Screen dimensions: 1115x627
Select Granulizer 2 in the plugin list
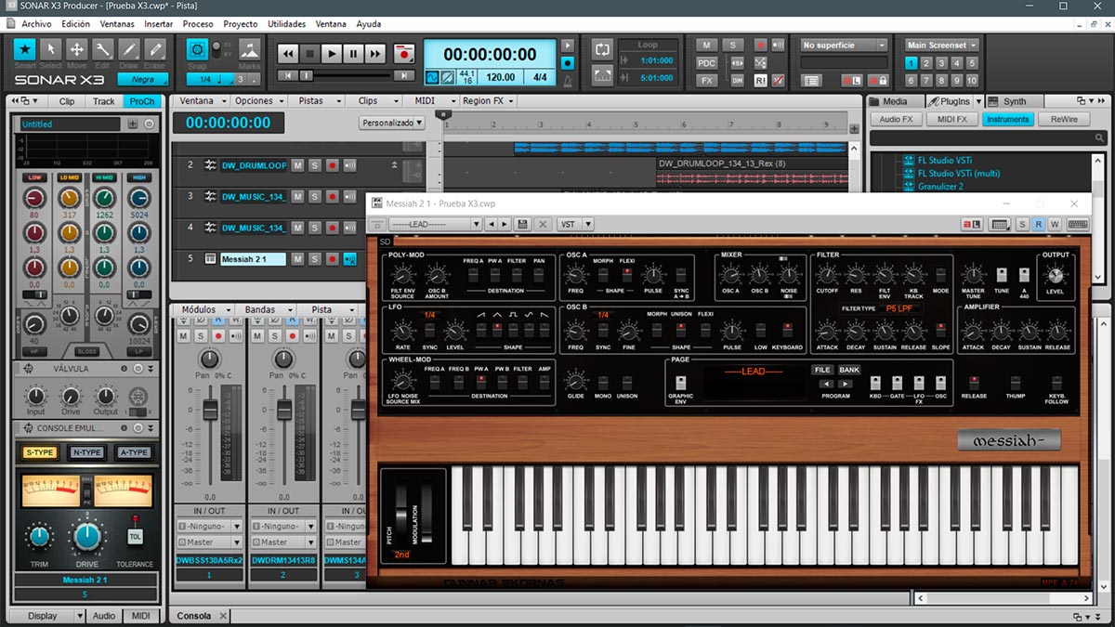(940, 187)
